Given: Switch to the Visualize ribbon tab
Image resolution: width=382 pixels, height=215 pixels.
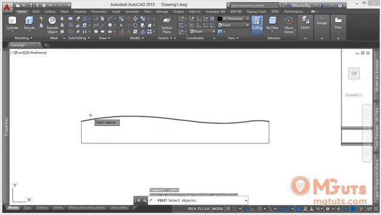Looking at the screenshot, I should coord(80,11).
